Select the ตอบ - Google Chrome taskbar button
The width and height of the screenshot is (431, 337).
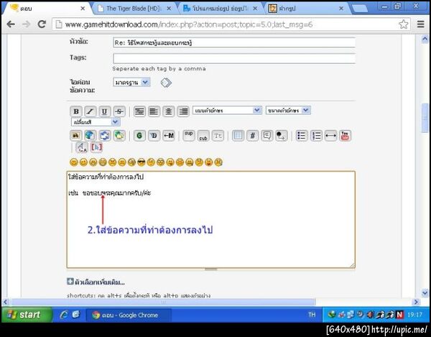[129, 315]
